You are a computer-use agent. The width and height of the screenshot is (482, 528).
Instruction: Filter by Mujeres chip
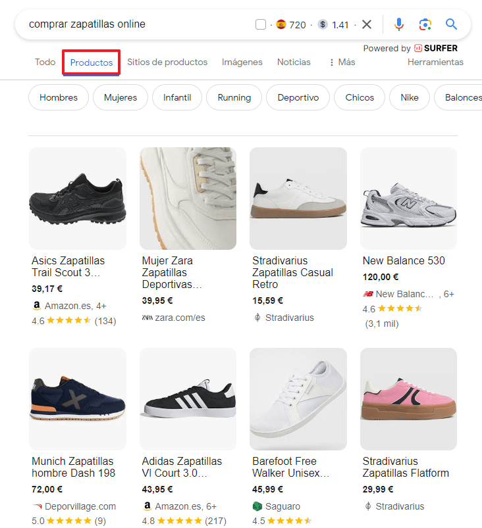coord(120,97)
